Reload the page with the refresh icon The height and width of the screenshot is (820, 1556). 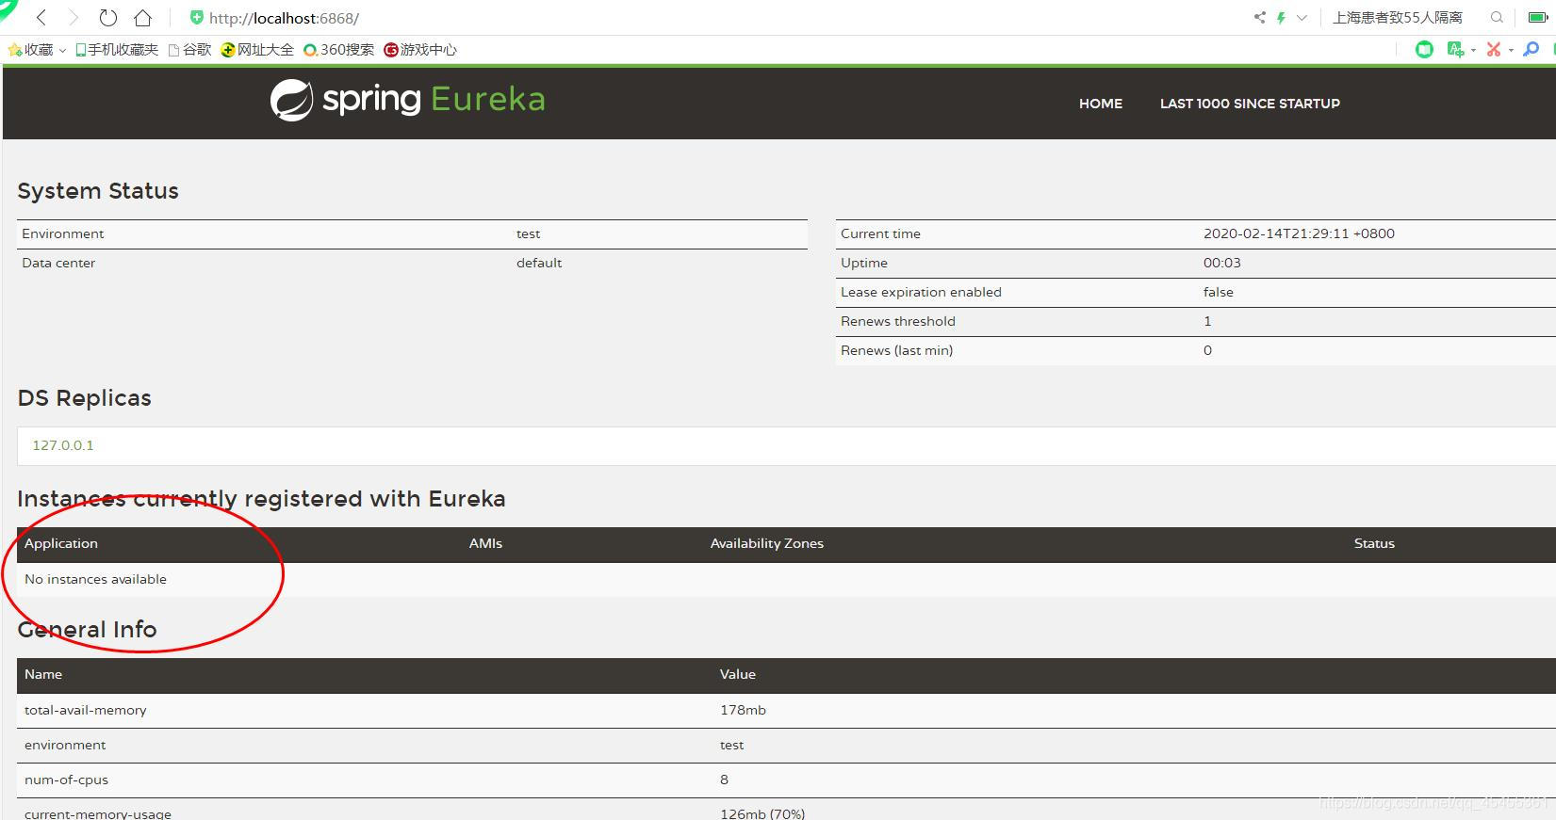[107, 18]
